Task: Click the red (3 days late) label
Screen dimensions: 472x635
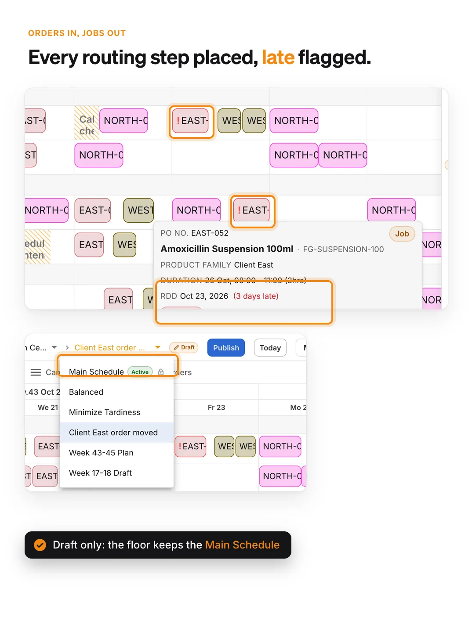Action: click(x=256, y=296)
